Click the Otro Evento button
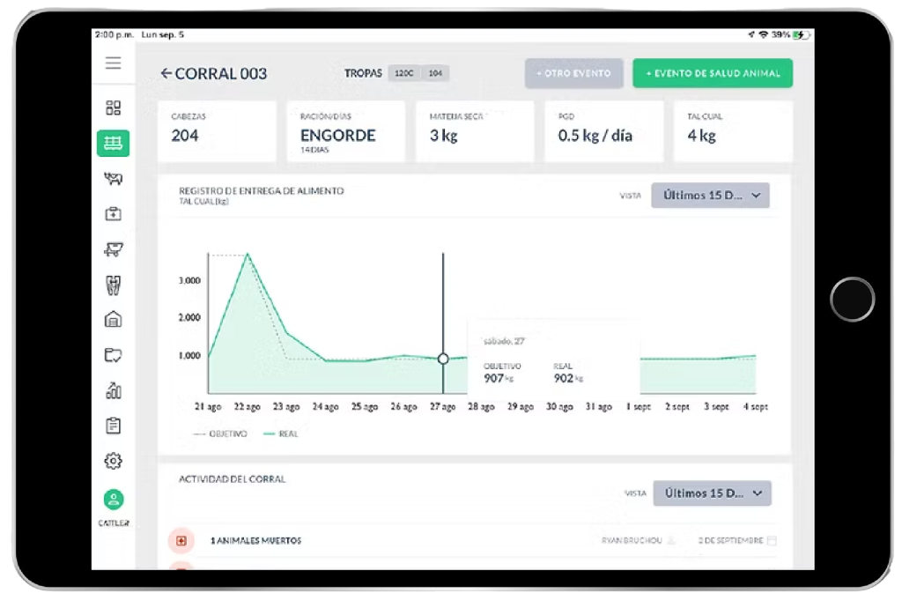902x608 pixels. pos(574,73)
